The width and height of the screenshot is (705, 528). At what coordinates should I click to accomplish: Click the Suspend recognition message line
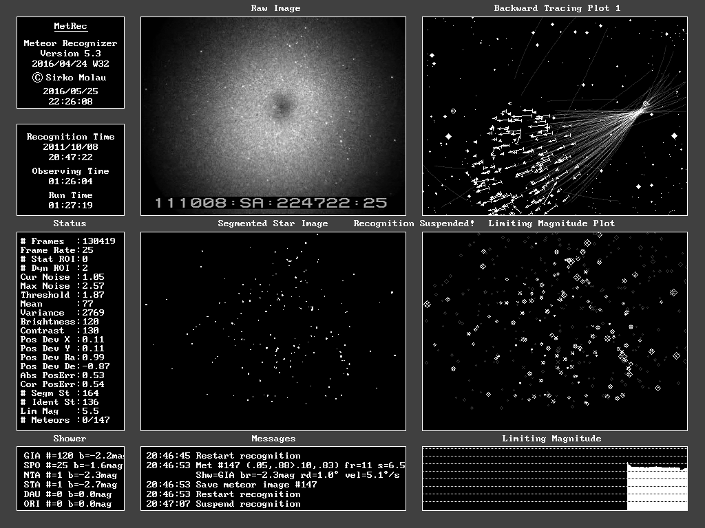(x=223, y=504)
